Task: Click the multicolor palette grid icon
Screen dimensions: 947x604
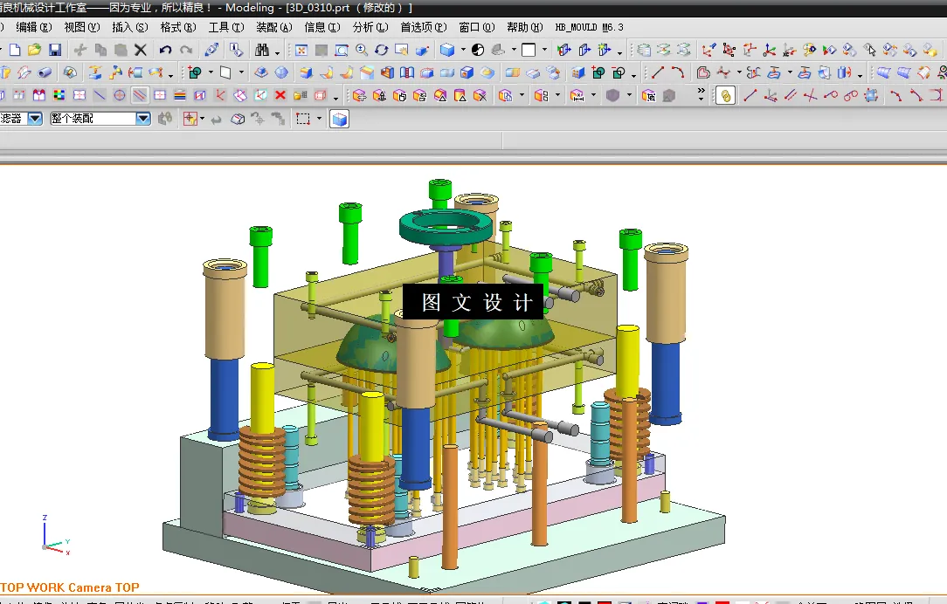Action: [x=59, y=95]
